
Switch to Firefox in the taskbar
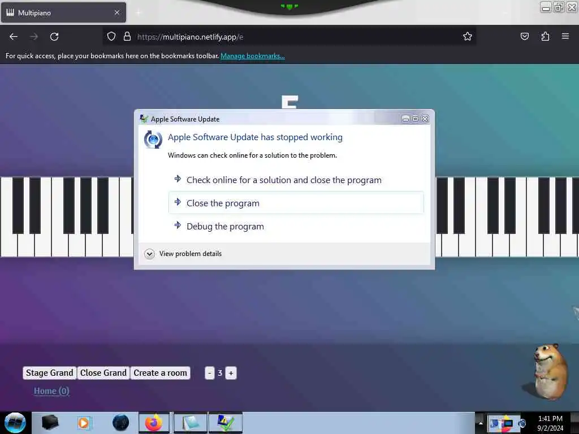click(154, 423)
